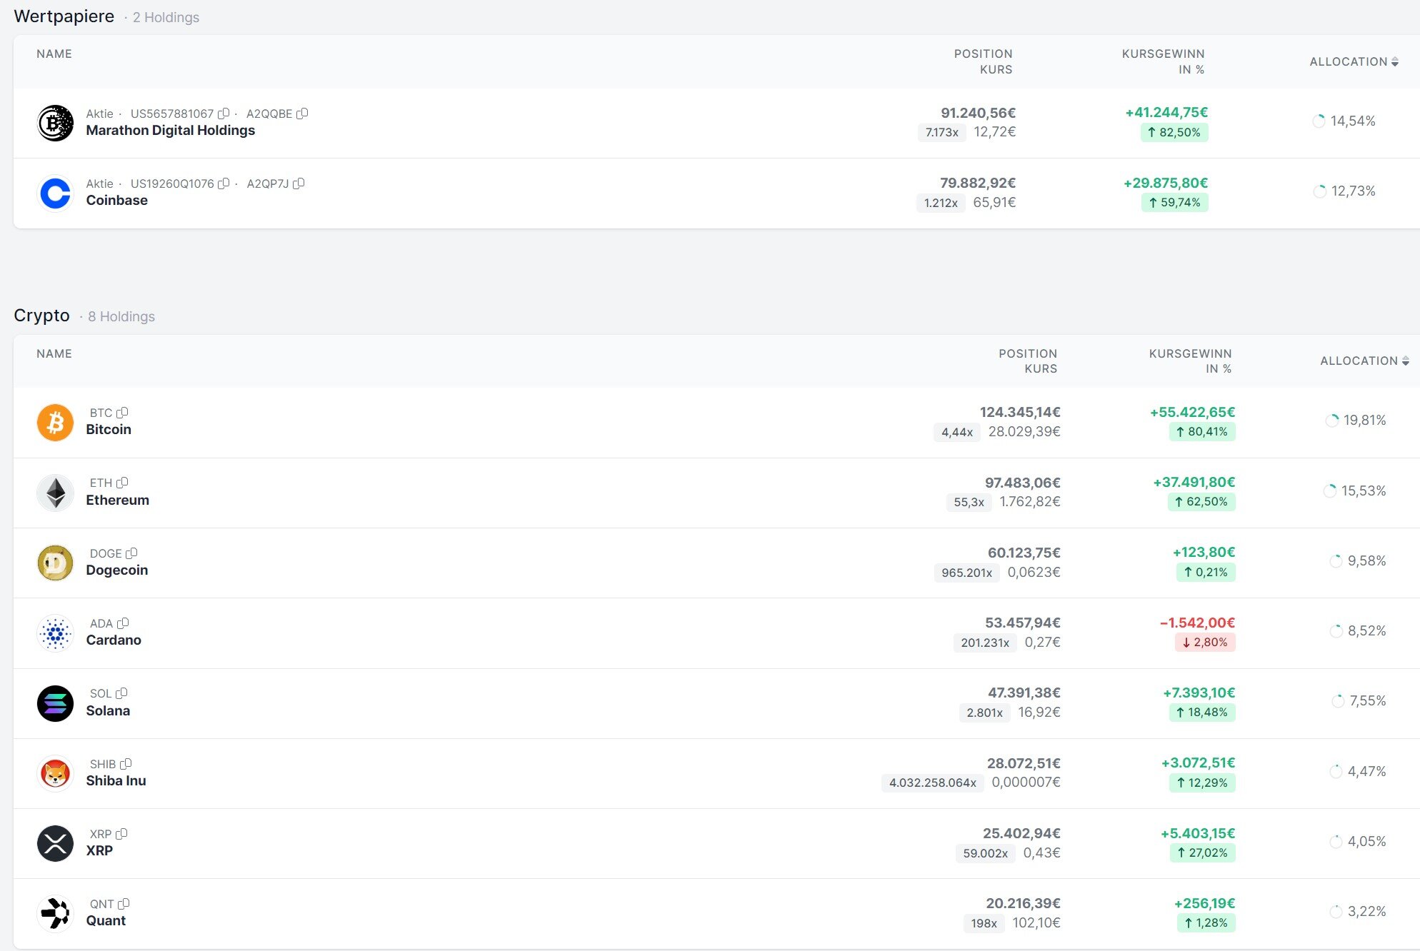The image size is (1420, 951).
Task: Copy the SHIB ticker symbol
Action: click(x=126, y=764)
